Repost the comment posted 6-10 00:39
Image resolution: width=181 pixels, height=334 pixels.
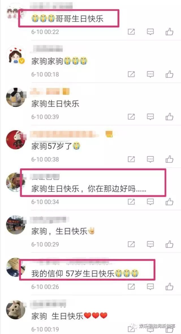coord(131,117)
